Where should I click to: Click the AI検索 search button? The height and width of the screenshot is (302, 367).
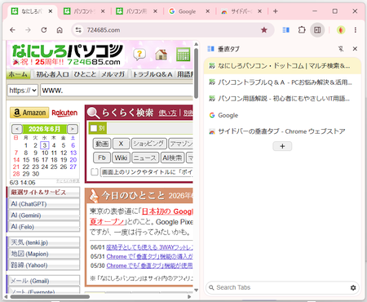tap(172, 158)
